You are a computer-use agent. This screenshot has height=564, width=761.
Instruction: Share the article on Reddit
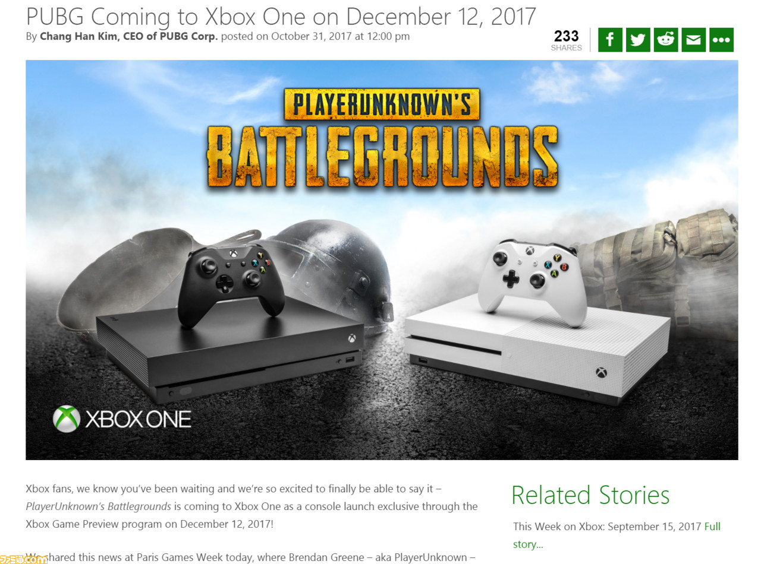click(666, 40)
